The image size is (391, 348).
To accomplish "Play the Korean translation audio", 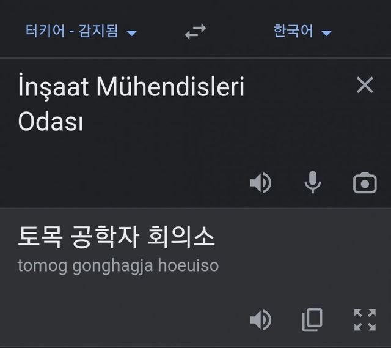I will tap(261, 319).
